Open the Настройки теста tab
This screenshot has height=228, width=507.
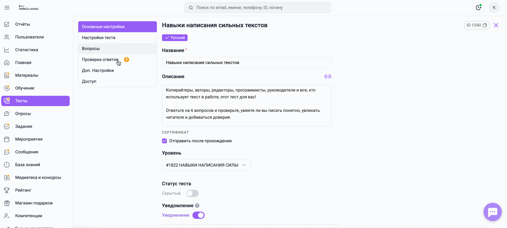pos(98,38)
